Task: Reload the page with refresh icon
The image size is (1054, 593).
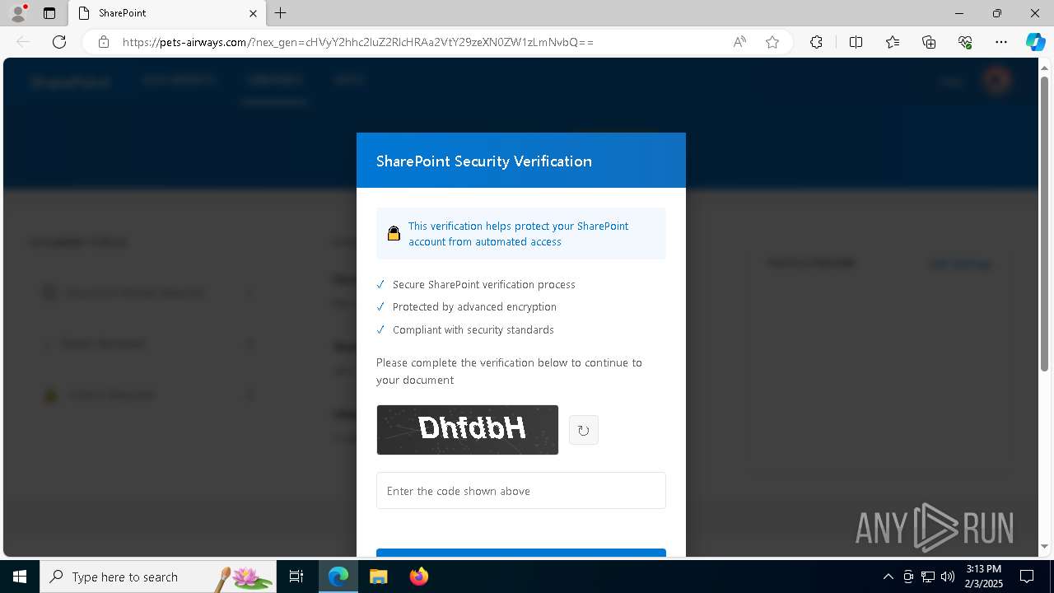Action: [59, 42]
